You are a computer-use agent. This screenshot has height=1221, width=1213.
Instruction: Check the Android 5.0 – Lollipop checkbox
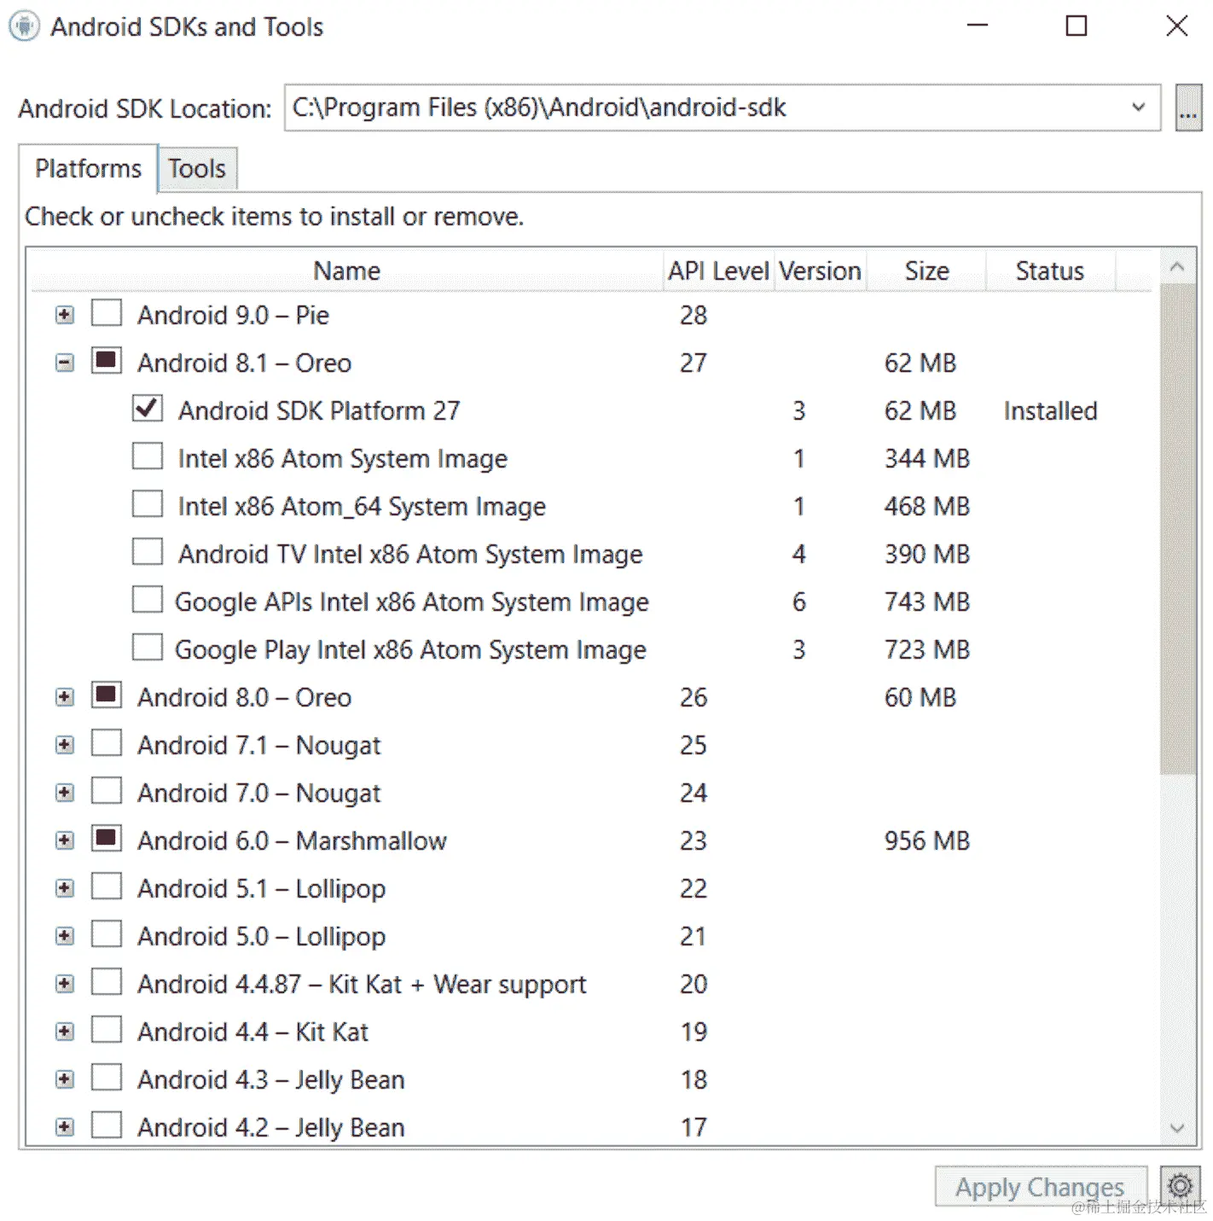click(x=107, y=933)
